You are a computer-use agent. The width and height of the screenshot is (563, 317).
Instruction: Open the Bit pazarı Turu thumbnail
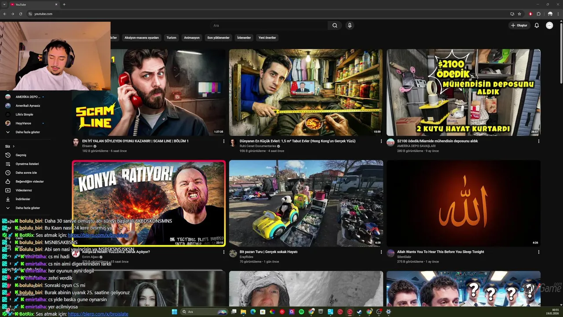point(306,203)
